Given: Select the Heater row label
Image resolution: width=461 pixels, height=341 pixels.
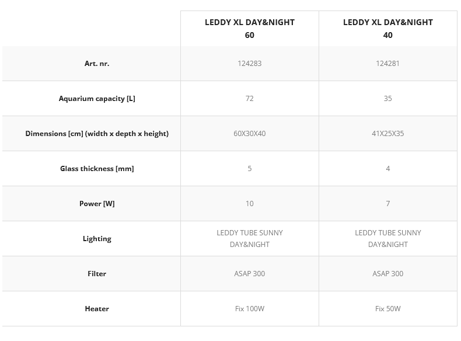Looking at the screenshot, I should click(x=97, y=309).
